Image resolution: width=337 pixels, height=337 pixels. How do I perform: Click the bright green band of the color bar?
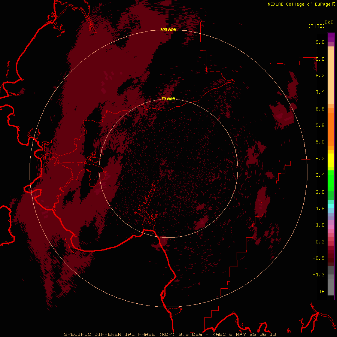[x=331, y=180]
